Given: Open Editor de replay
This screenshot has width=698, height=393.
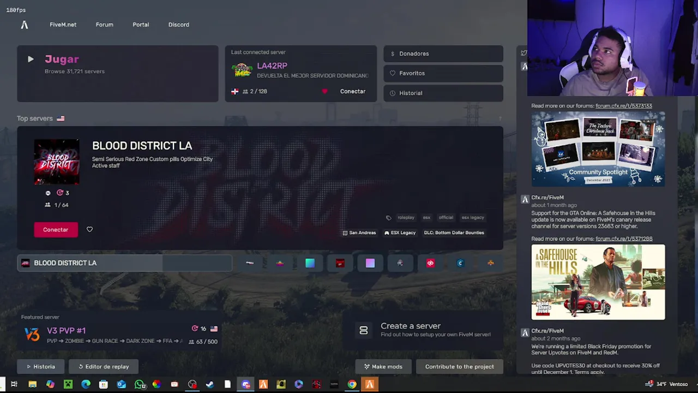Looking at the screenshot, I should coord(104,367).
